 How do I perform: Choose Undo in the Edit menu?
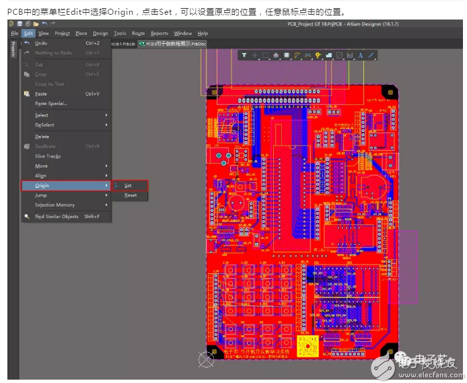tap(67, 43)
